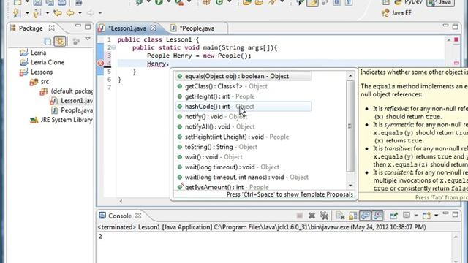Select the (default package) node

[66, 91]
